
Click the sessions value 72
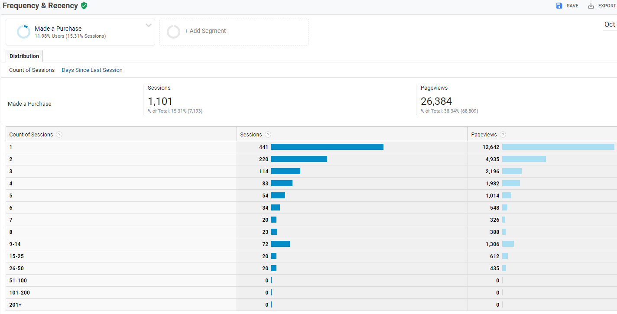tap(265, 244)
